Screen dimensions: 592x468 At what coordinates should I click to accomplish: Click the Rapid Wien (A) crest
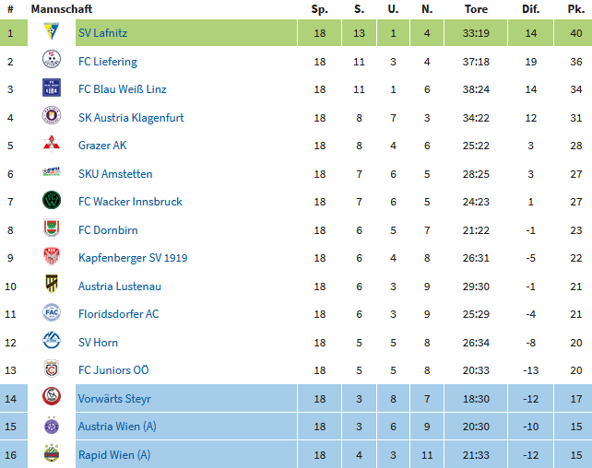click(x=52, y=453)
